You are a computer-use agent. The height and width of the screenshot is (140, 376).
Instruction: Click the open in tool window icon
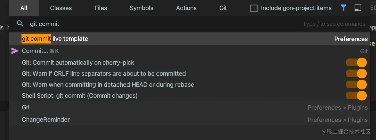click(x=358, y=8)
